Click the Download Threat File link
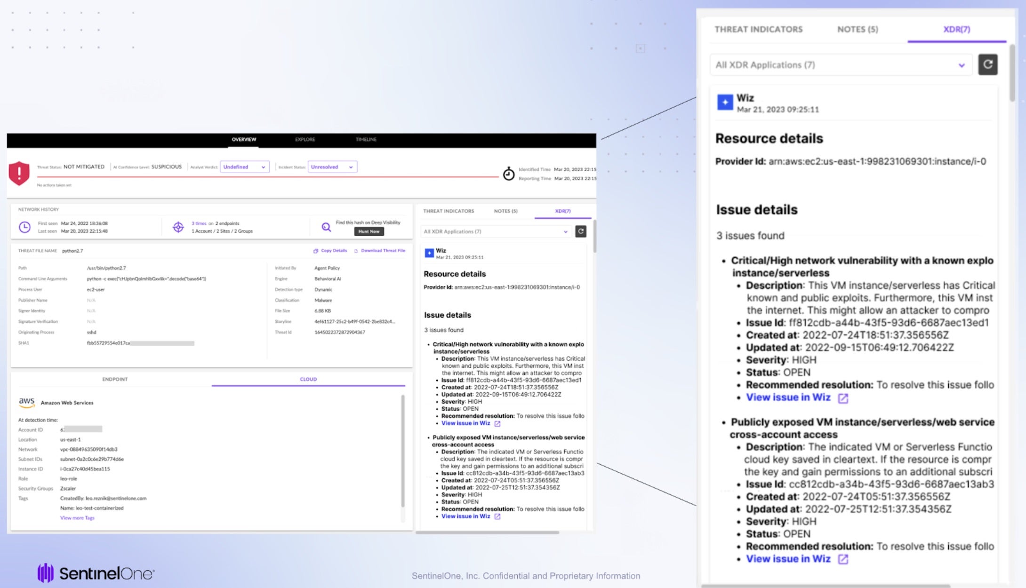The width and height of the screenshot is (1026, 588). [382, 251]
